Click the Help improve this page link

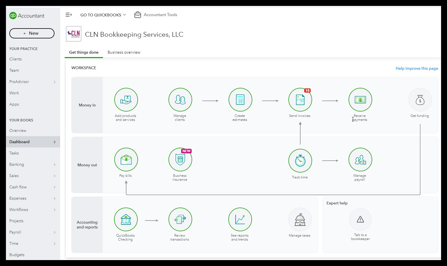pos(417,68)
